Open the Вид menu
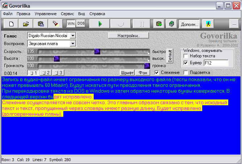This screenshot has height=164, width=242. click(x=81, y=14)
